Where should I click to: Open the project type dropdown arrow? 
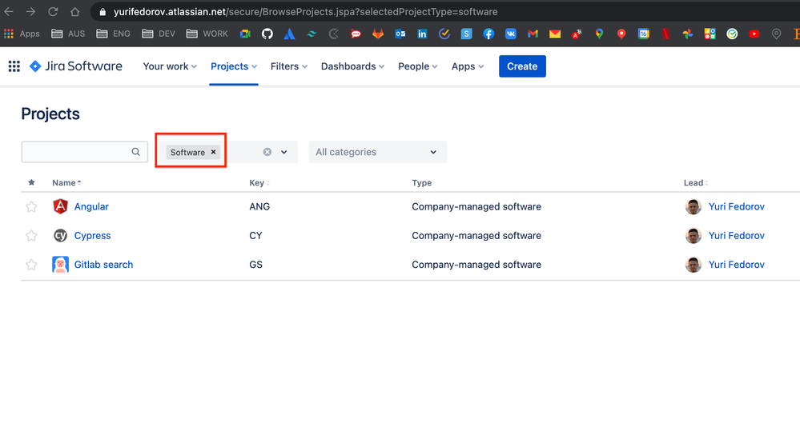tap(284, 152)
